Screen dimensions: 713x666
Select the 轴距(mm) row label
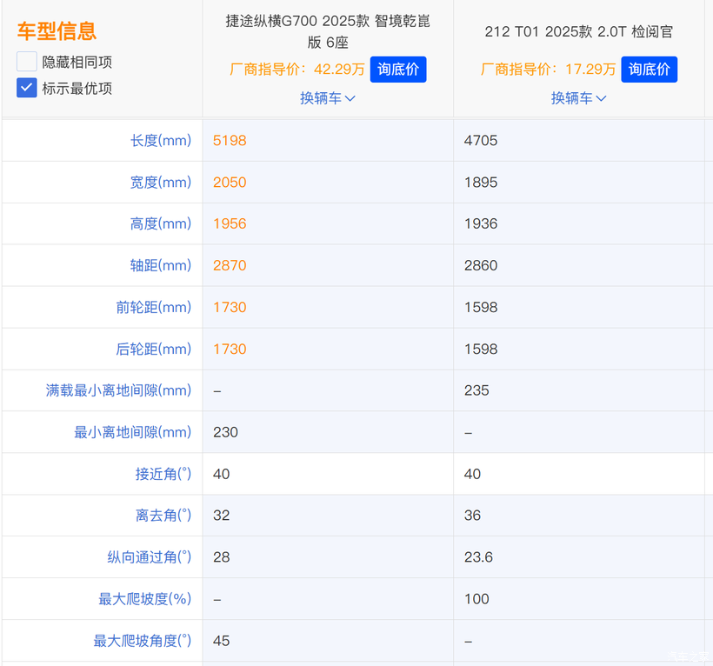click(x=161, y=265)
